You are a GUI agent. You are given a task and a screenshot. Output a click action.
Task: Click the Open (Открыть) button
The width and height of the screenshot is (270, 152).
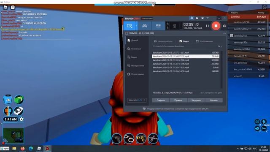click(x=161, y=100)
